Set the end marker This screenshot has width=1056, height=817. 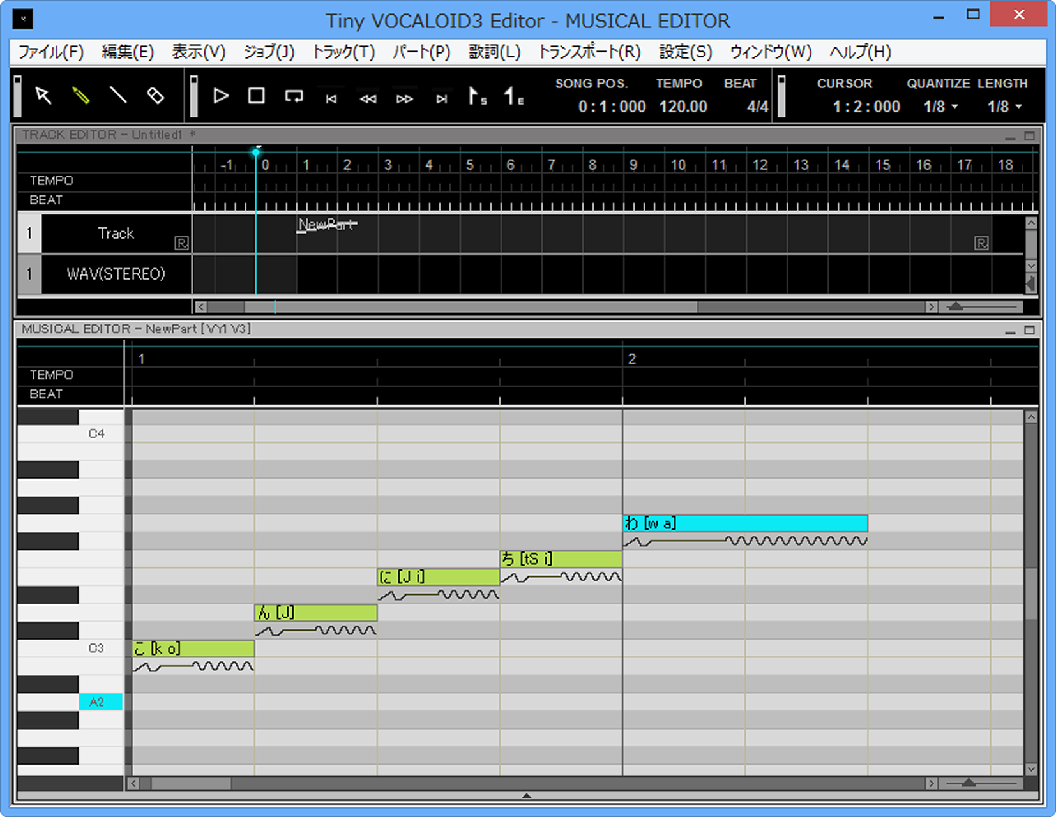514,96
